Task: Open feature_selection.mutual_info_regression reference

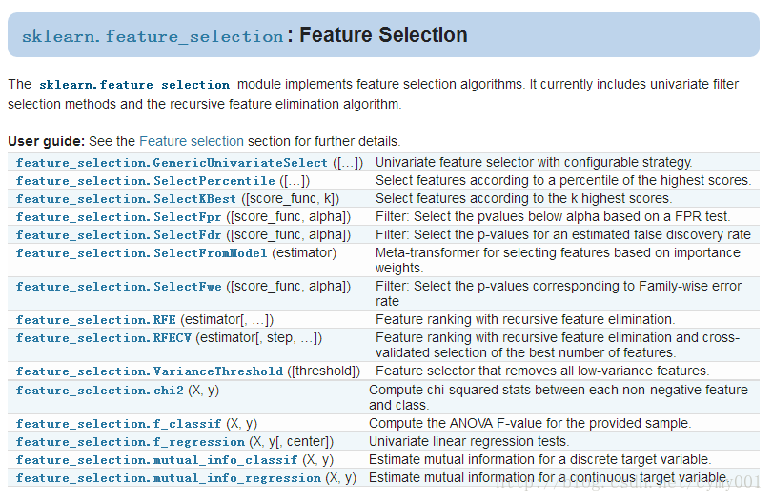Action: 169,478
